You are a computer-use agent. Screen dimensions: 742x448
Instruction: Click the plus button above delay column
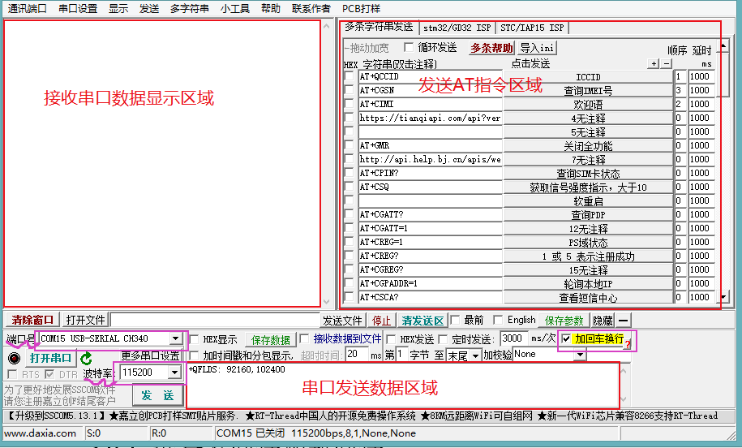(654, 64)
